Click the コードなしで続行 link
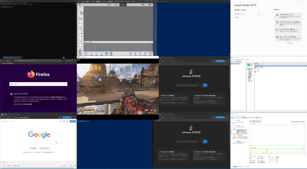Image resolution: width=307 pixels, height=169 pixels. coord(289,43)
